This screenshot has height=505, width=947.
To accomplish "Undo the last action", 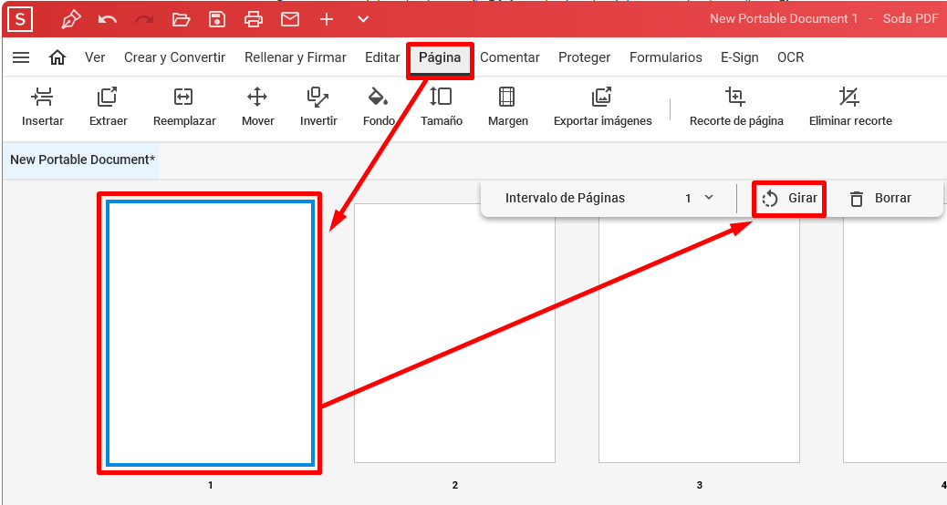I will pos(108,19).
